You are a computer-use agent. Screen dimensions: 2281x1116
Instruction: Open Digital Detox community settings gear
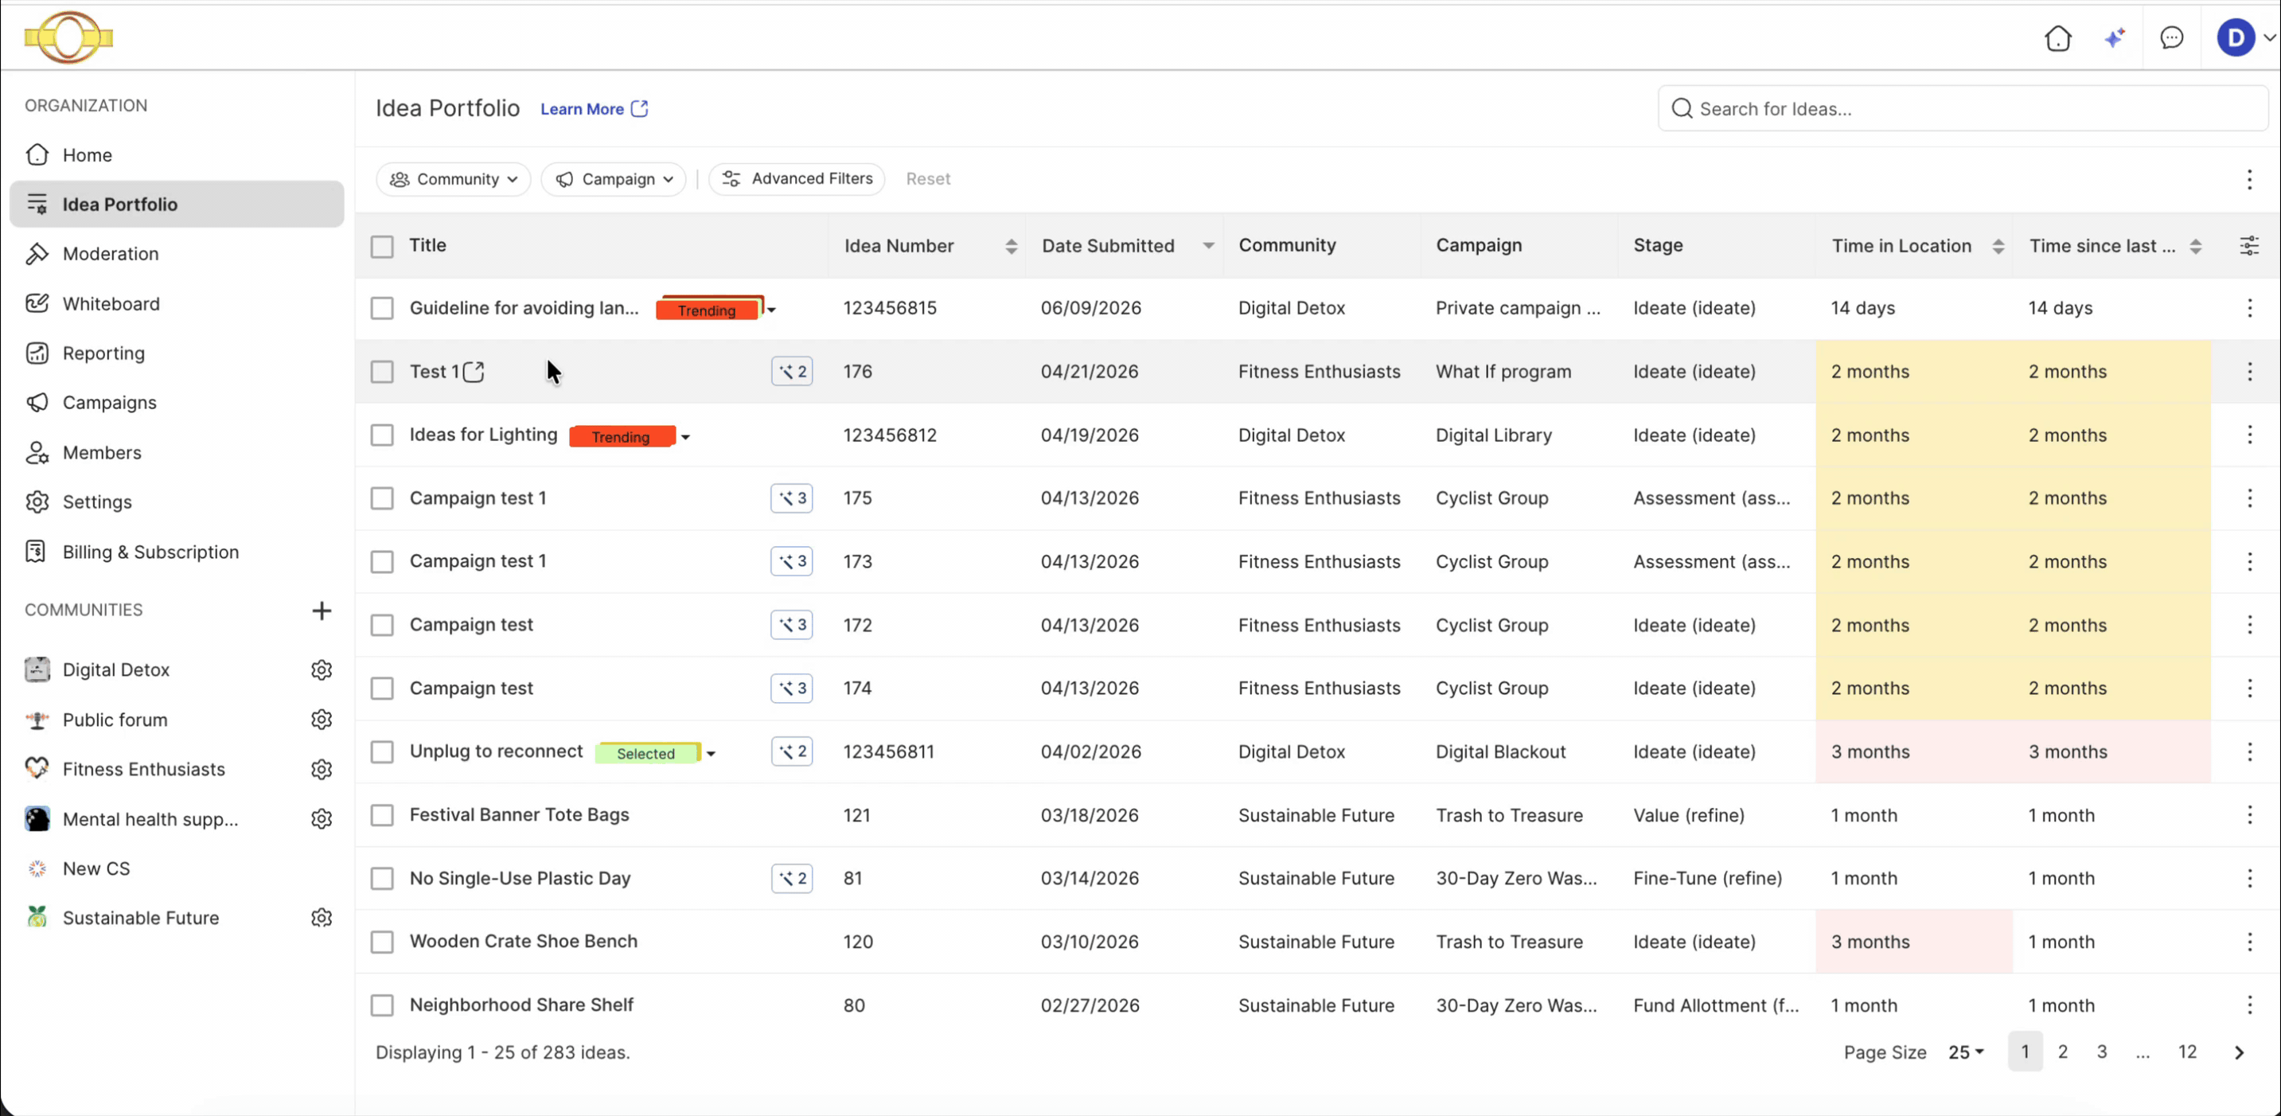tap(322, 669)
